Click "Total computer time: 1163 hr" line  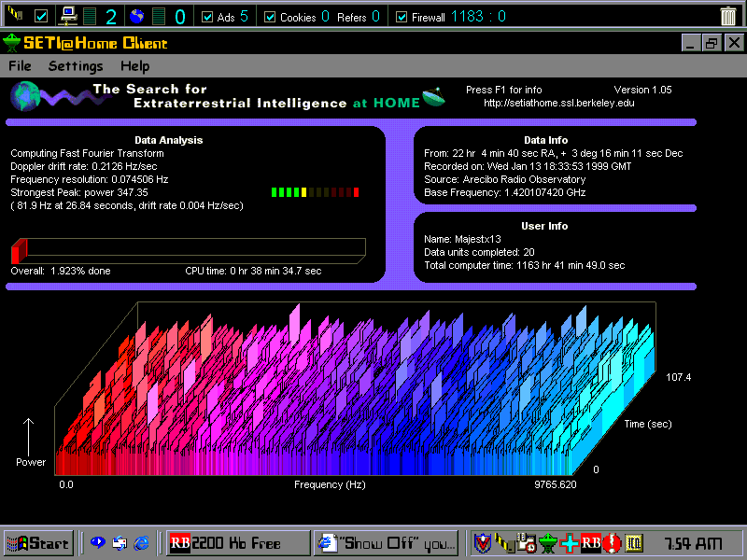pyautogui.click(x=525, y=265)
